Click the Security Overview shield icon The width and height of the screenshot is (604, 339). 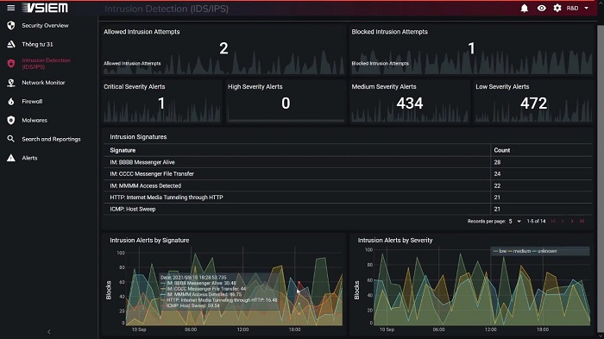11,25
